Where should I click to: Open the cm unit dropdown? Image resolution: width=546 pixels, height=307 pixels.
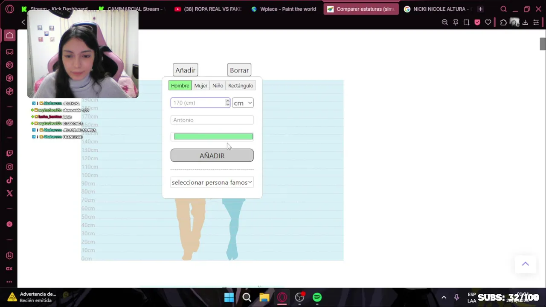click(x=243, y=103)
